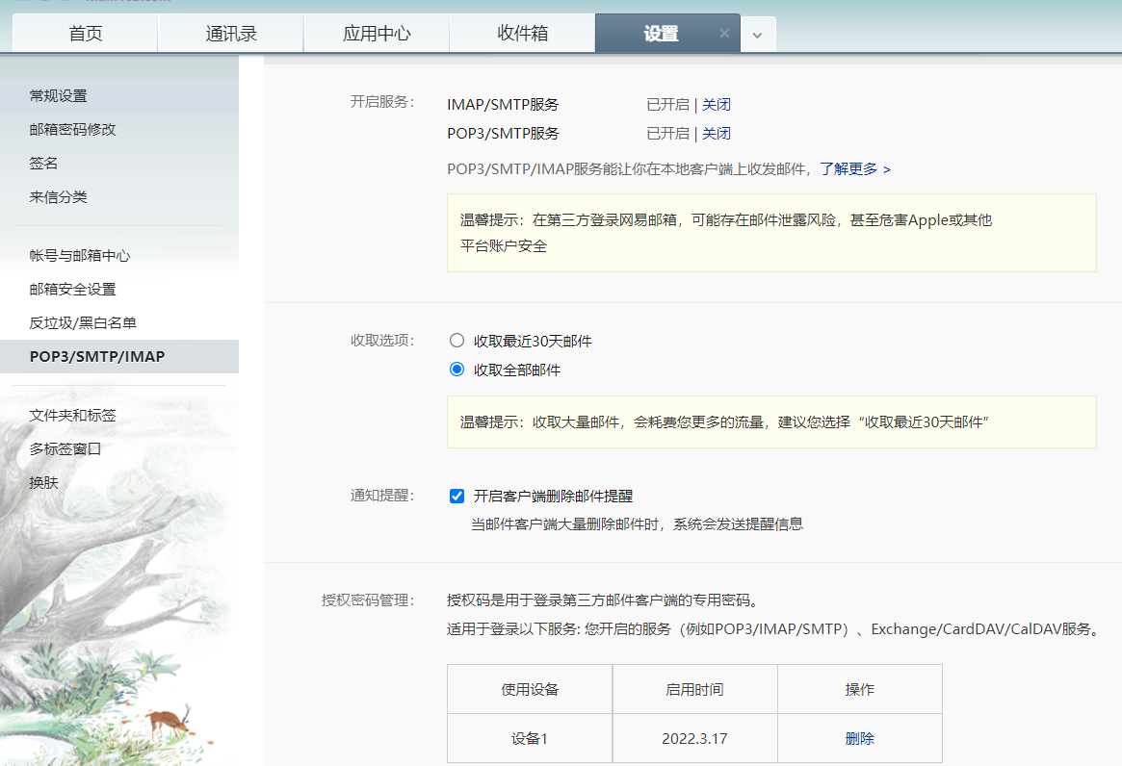Click 关闭 for IMAP/SMTP服务
The width and height of the screenshot is (1122, 766).
(717, 105)
